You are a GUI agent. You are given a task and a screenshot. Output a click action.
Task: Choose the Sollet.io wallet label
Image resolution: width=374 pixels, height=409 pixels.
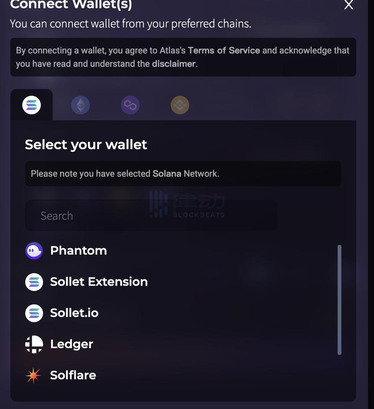click(x=74, y=313)
